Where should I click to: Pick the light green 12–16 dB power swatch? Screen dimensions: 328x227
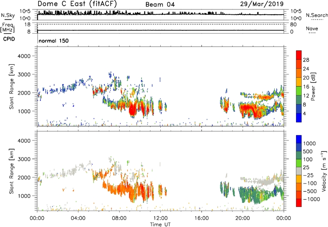[299, 91]
